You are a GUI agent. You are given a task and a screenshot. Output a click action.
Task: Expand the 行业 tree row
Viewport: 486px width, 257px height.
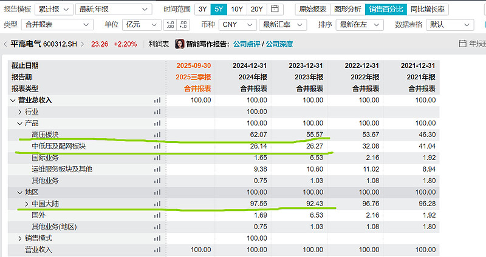[19, 112]
